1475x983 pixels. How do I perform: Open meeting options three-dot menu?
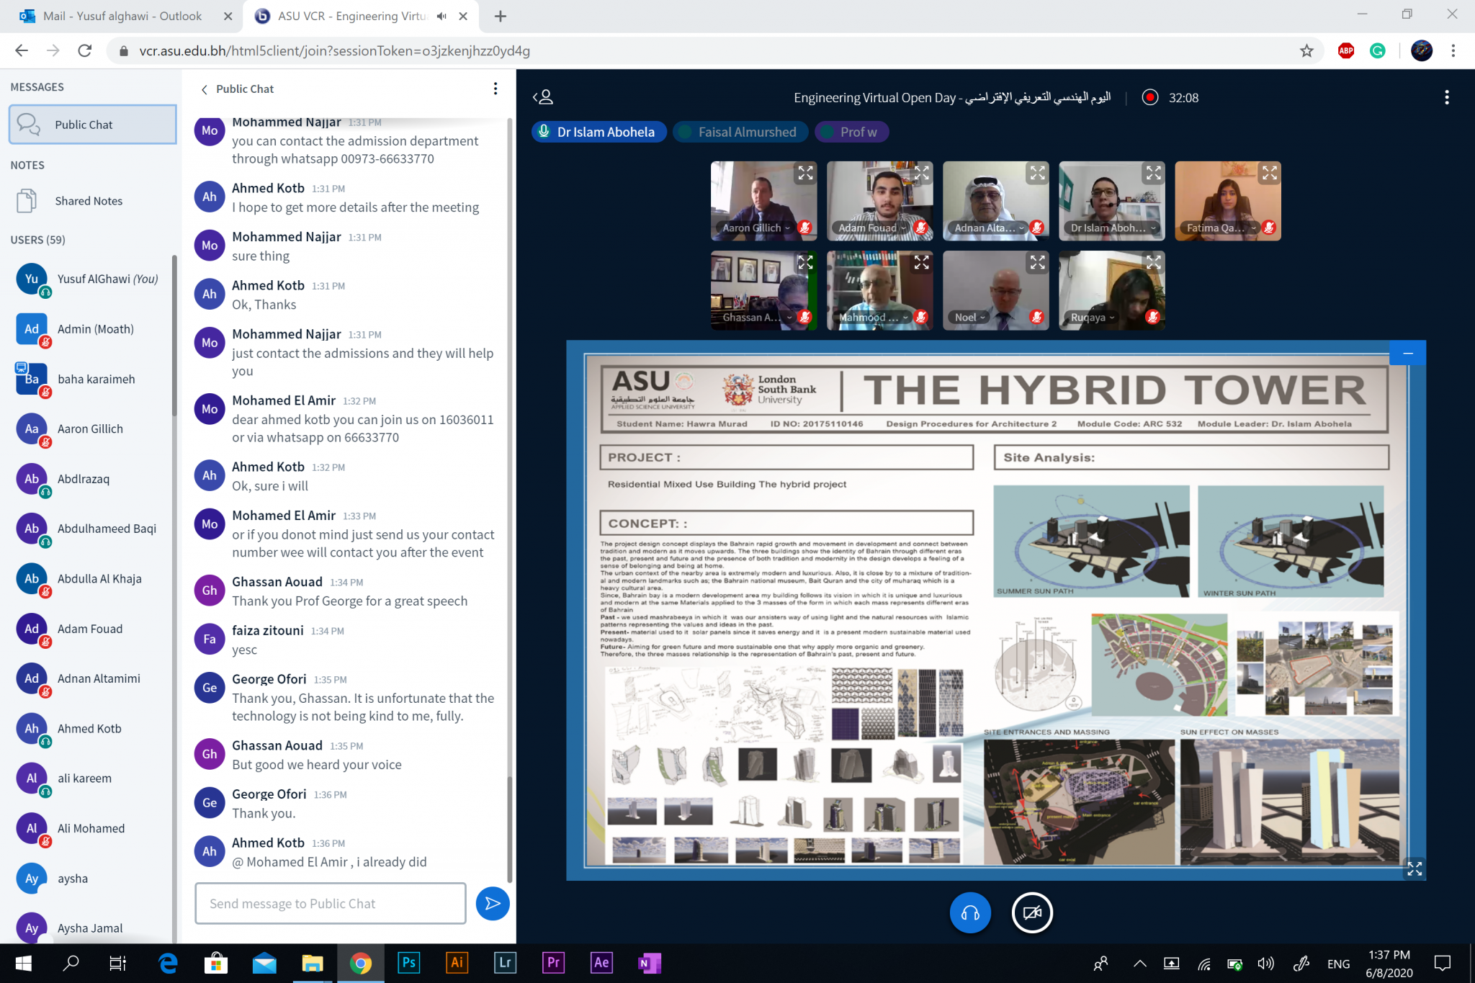pyautogui.click(x=1446, y=97)
